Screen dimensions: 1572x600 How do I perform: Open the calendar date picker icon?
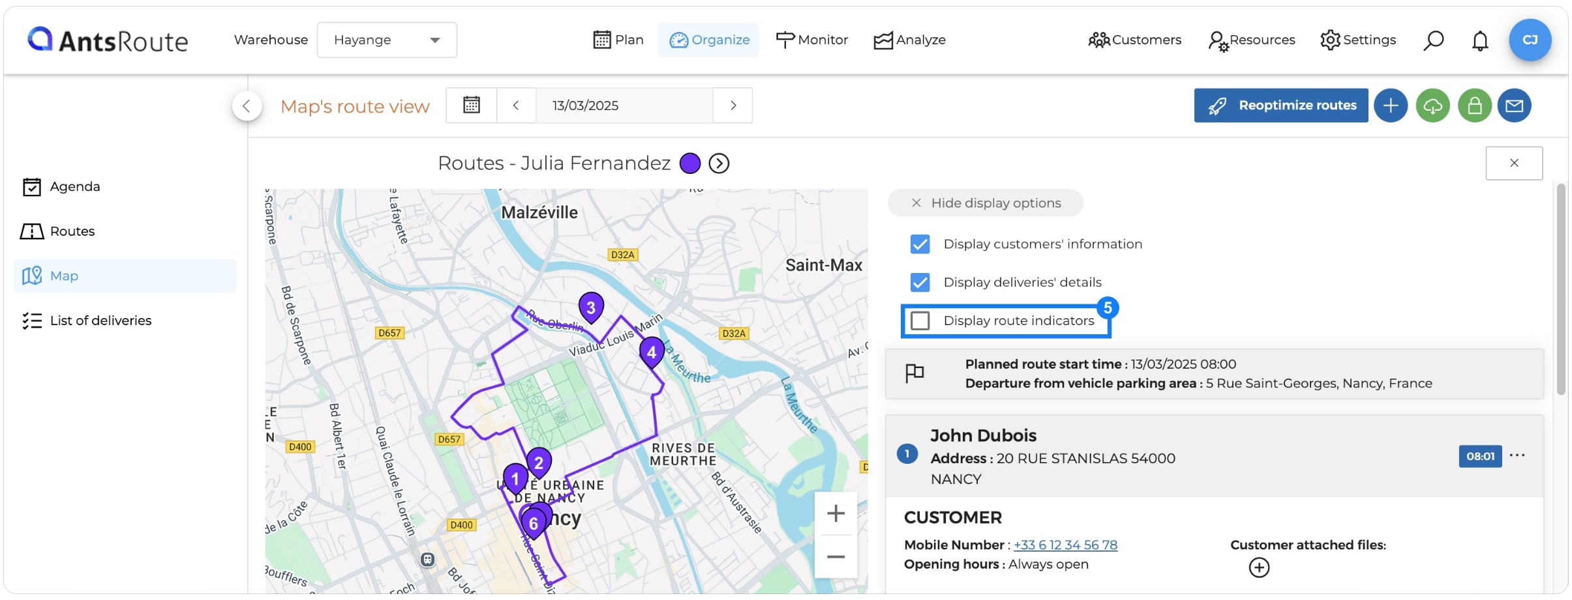pyautogui.click(x=472, y=105)
